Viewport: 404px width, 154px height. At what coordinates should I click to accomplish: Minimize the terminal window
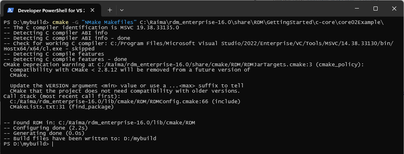pos(357,9)
